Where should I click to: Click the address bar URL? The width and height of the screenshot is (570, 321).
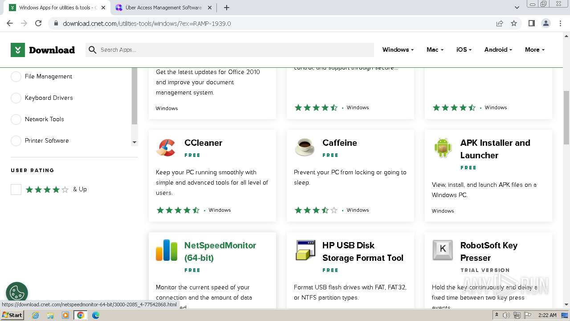pos(147,23)
